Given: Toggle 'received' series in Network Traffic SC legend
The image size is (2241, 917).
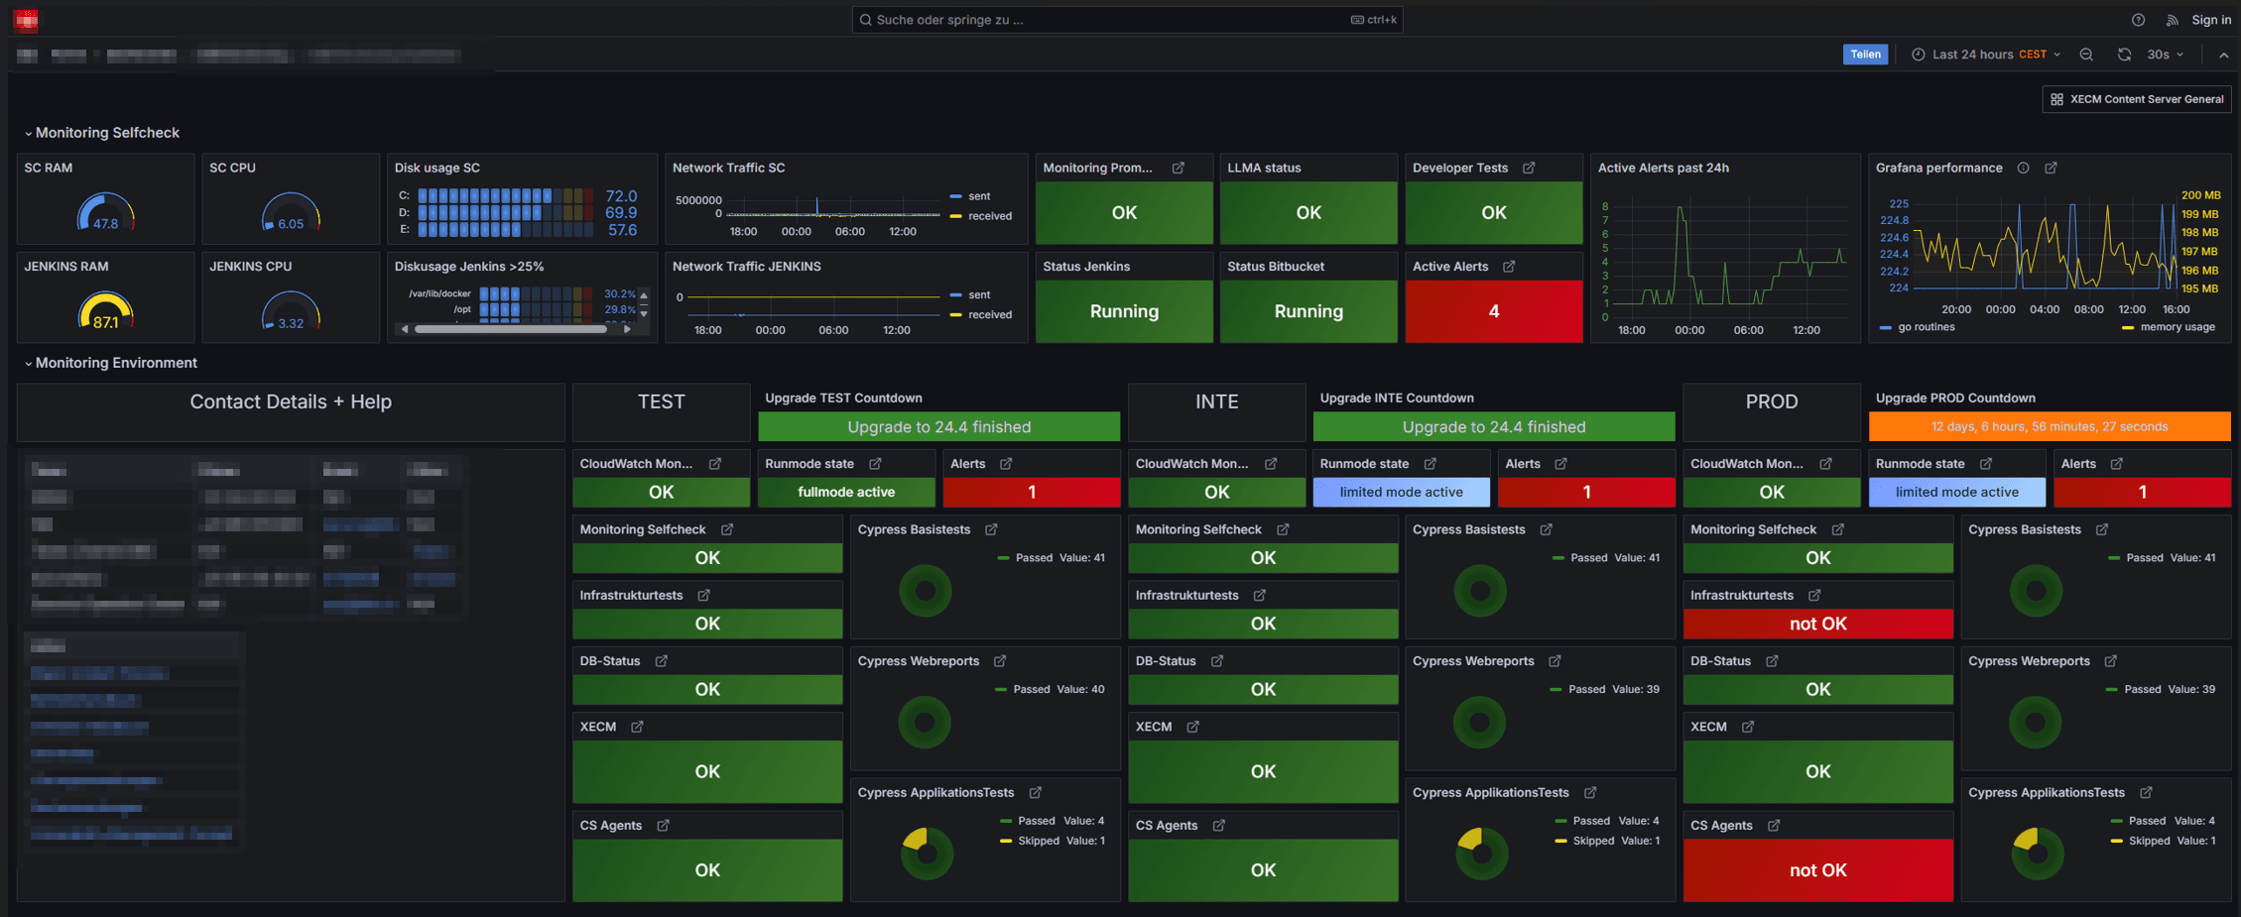Looking at the screenshot, I should click(x=990, y=216).
